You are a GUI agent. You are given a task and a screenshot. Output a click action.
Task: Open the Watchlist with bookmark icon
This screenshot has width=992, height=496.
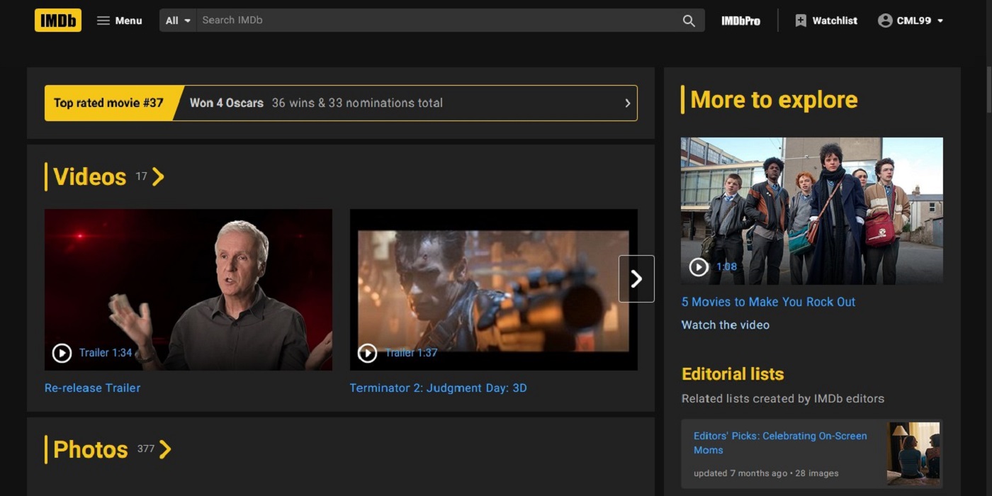tap(826, 21)
